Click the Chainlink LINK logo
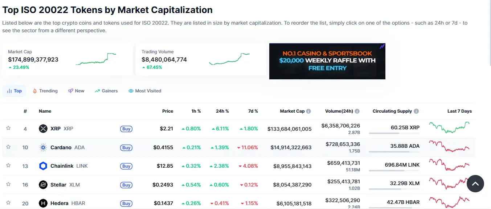Image resolution: width=491 pixels, height=209 pixels. pyautogui.click(x=43, y=166)
